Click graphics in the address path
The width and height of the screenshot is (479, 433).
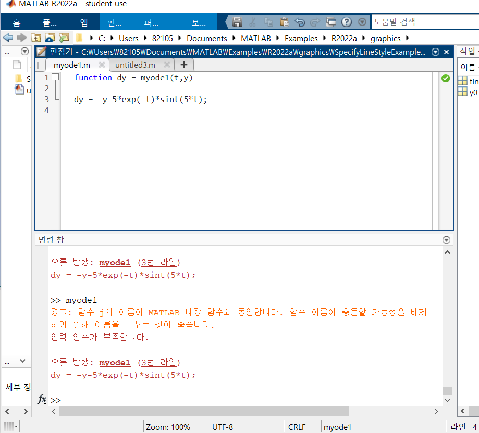coord(386,39)
